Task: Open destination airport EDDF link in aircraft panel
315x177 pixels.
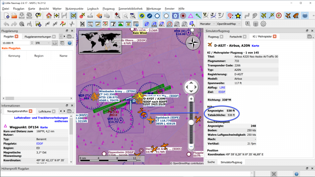Action: 222,92
